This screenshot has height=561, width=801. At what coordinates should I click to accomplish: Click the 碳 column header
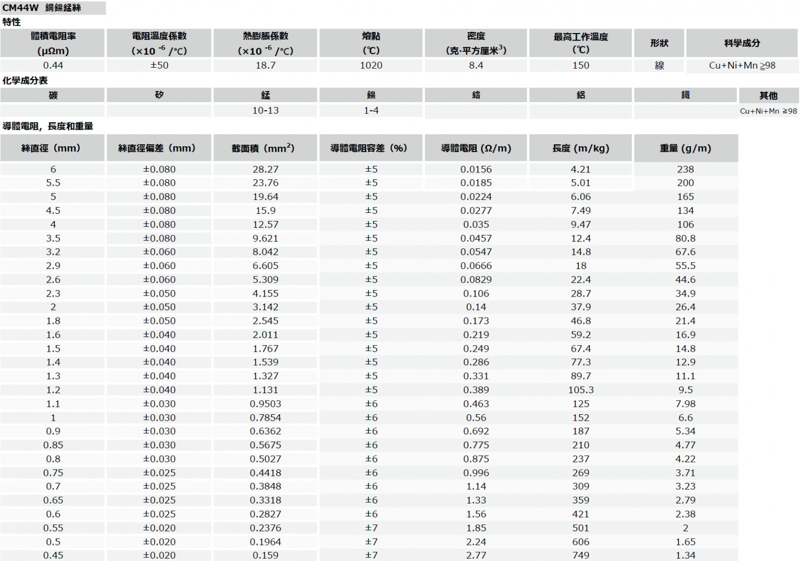click(53, 95)
